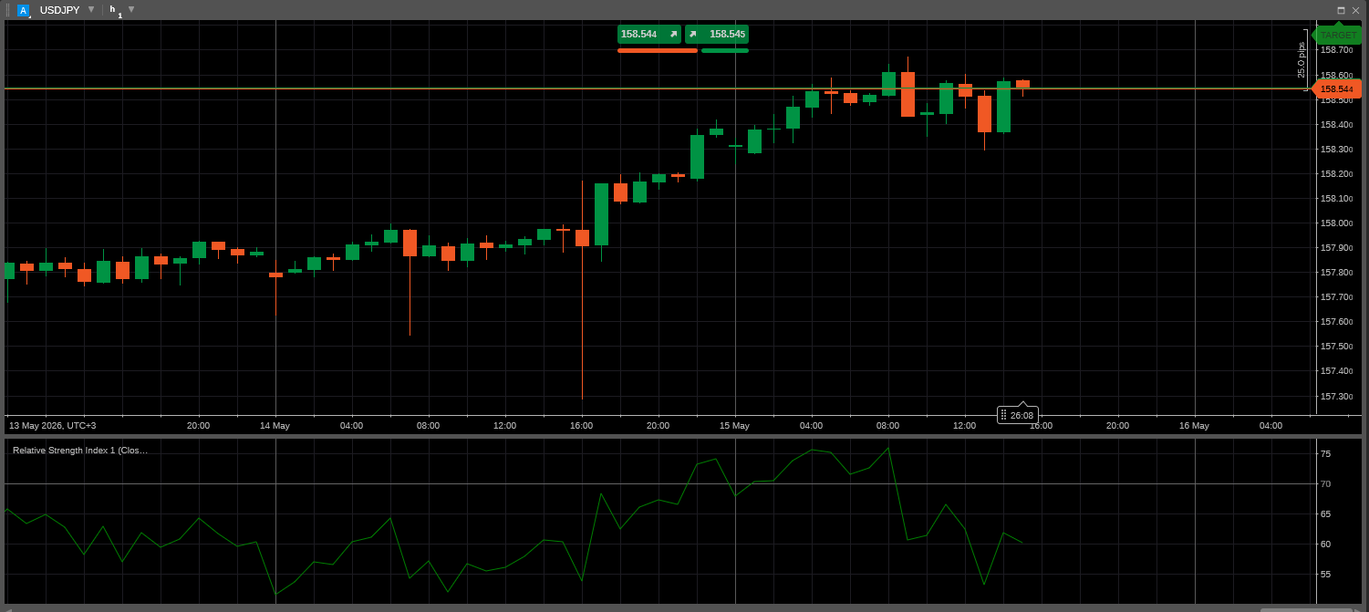Click the 14 May date axis label
The width and height of the screenshot is (1369, 612).
pyautogui.click(x=275, y=425)
